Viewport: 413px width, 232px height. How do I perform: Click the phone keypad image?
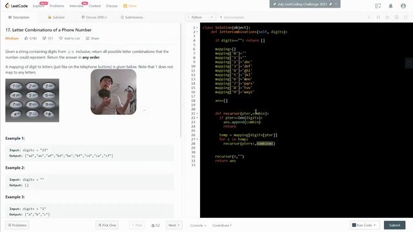click(32, 101)
